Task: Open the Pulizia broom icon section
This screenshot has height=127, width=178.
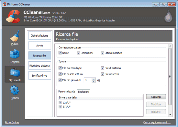Action: coord(15,36)
